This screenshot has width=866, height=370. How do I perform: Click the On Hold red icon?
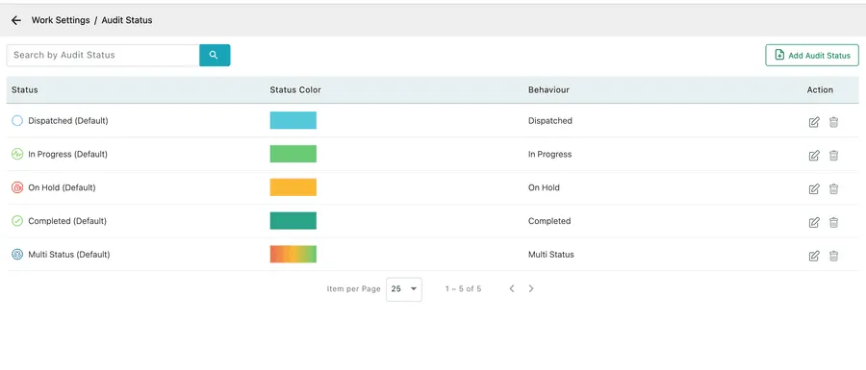pos(17,187)
